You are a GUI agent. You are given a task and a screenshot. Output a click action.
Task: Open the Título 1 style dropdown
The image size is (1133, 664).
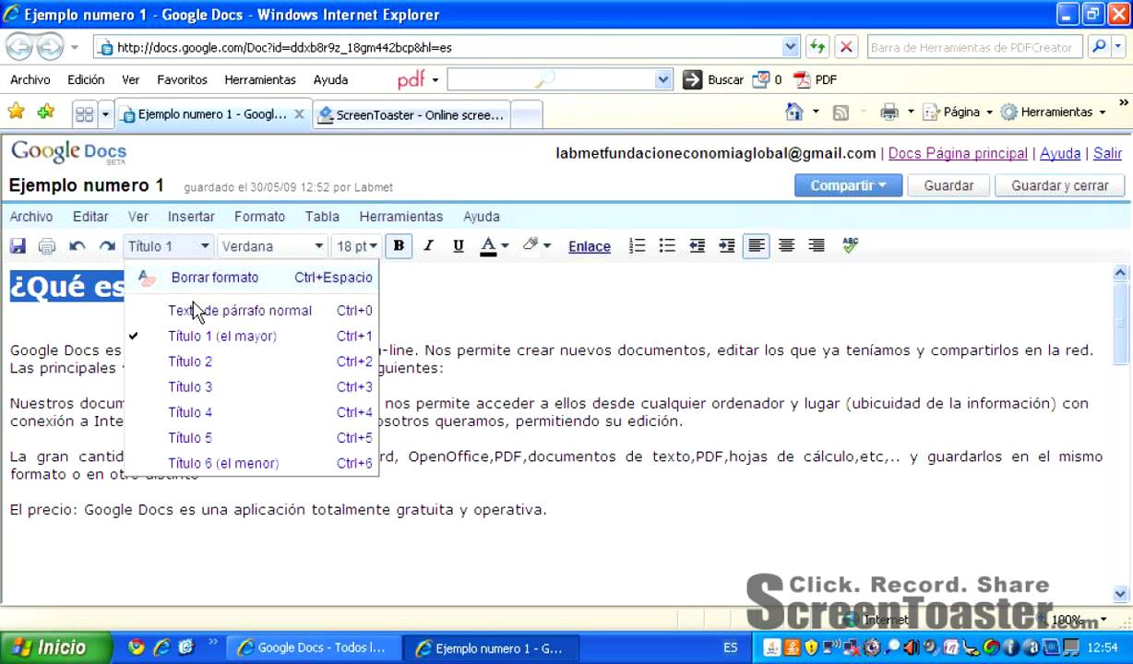pyautogui.click(x=168, y=246)
